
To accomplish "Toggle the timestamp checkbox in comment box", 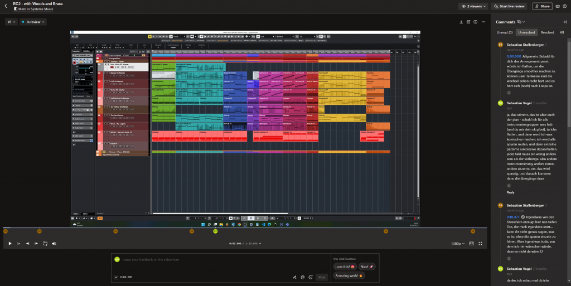I will [116, 277].
